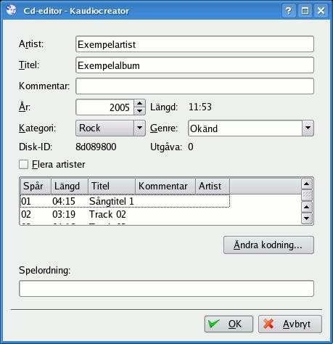Click the Spelordning input field
This screenshot has width=333, height=344.
166,288
